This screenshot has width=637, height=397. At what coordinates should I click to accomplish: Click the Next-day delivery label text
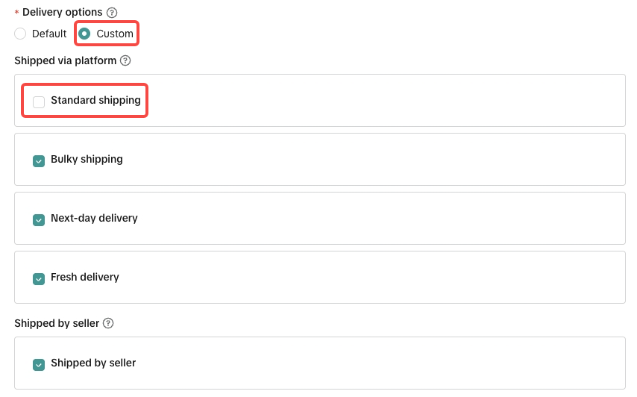pos(94,219)
